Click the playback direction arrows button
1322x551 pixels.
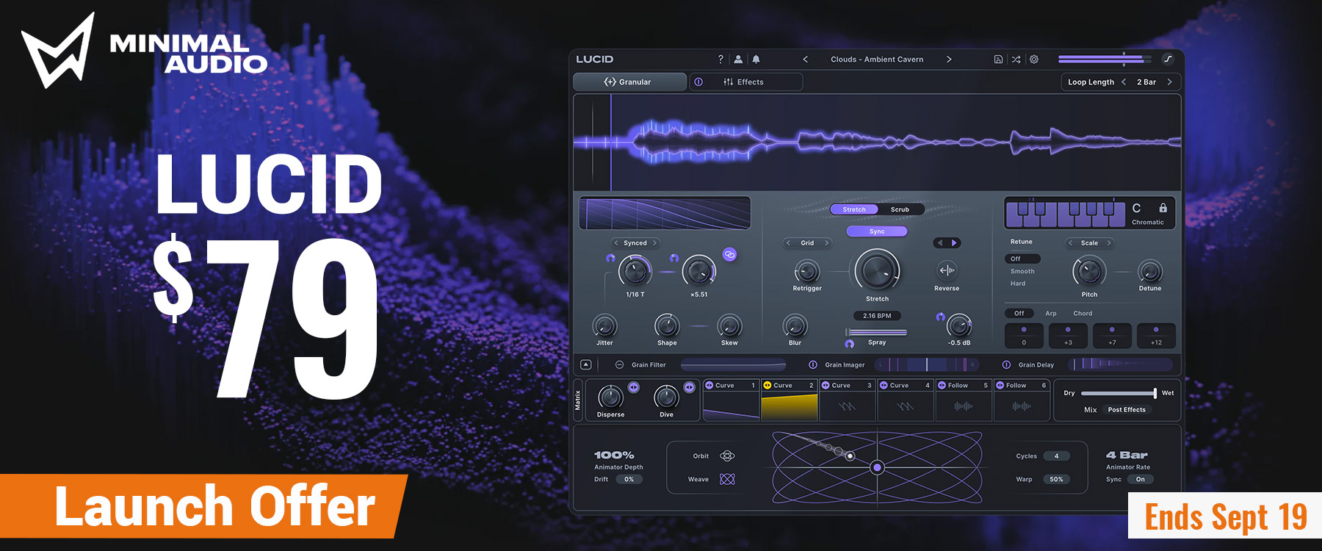point(947,242)
